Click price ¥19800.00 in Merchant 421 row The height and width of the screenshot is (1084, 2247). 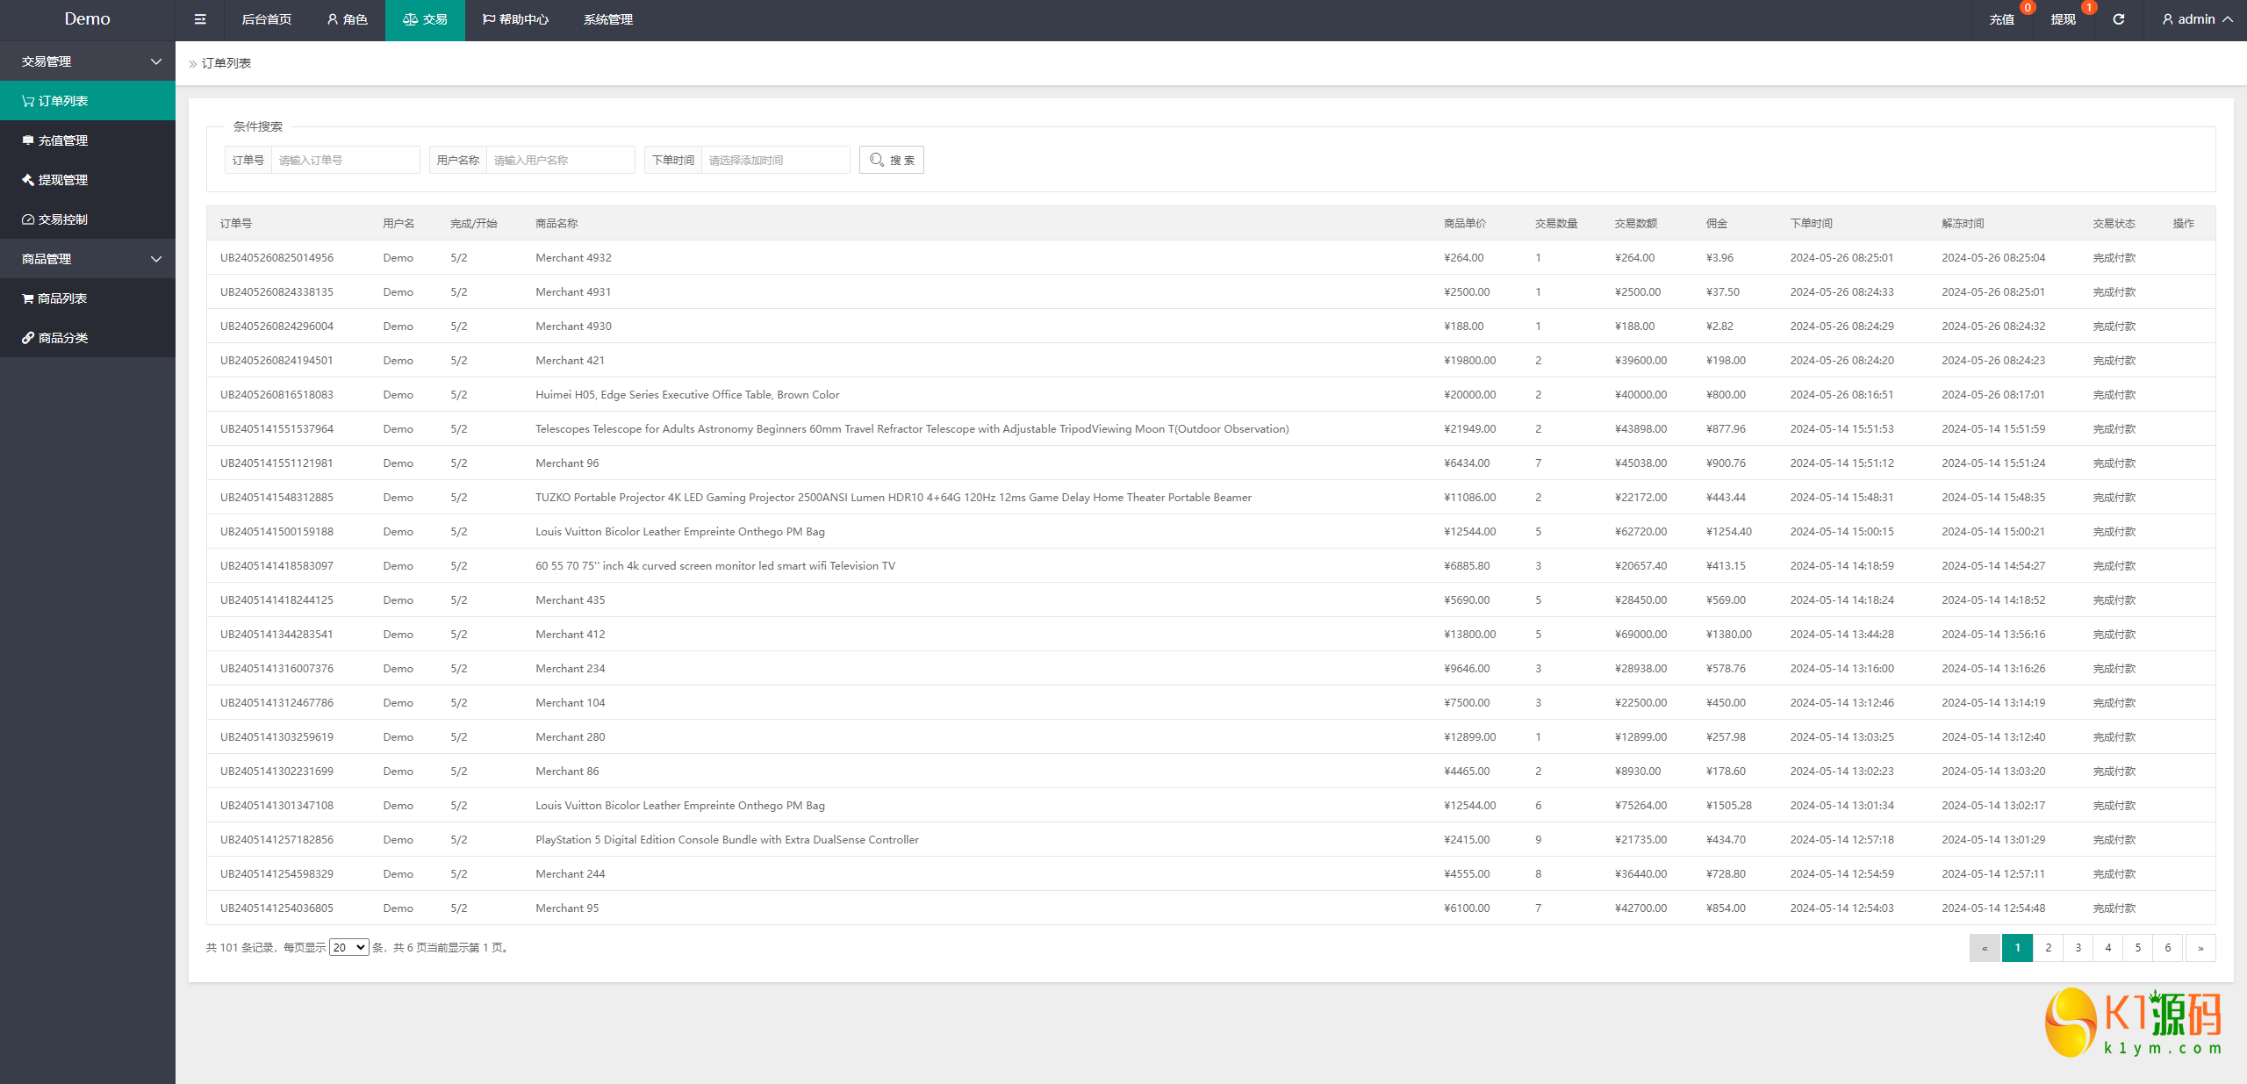coord(1469,361)
